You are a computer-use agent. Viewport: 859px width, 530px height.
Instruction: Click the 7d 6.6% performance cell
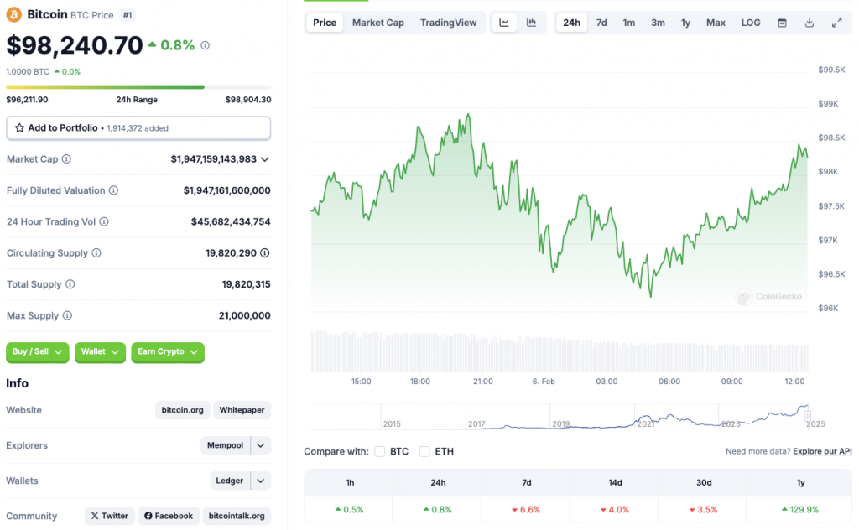(x=526, y=509)
